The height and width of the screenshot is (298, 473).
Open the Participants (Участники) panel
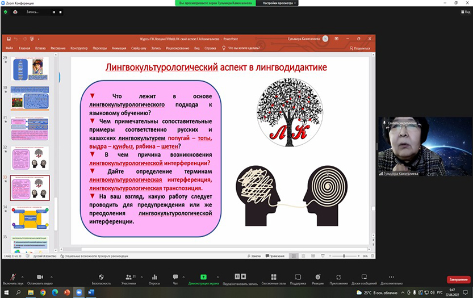point(128,276)
